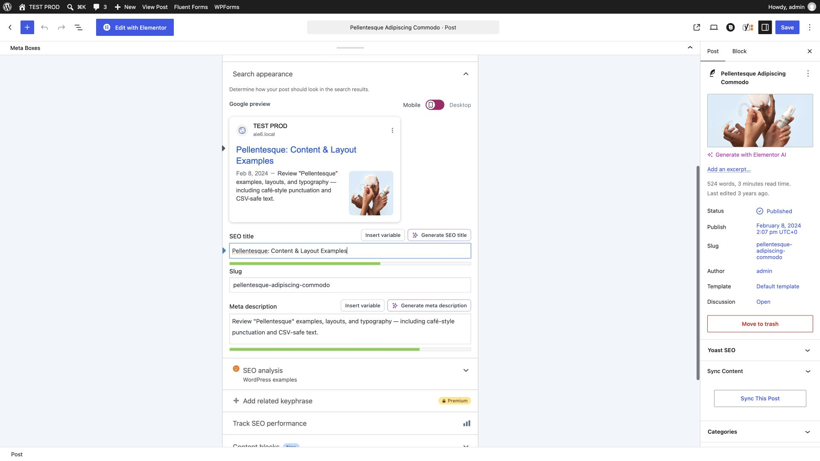Open comments with 3 pending
Screen dimensions: 820x461
[x=100, y=7]
